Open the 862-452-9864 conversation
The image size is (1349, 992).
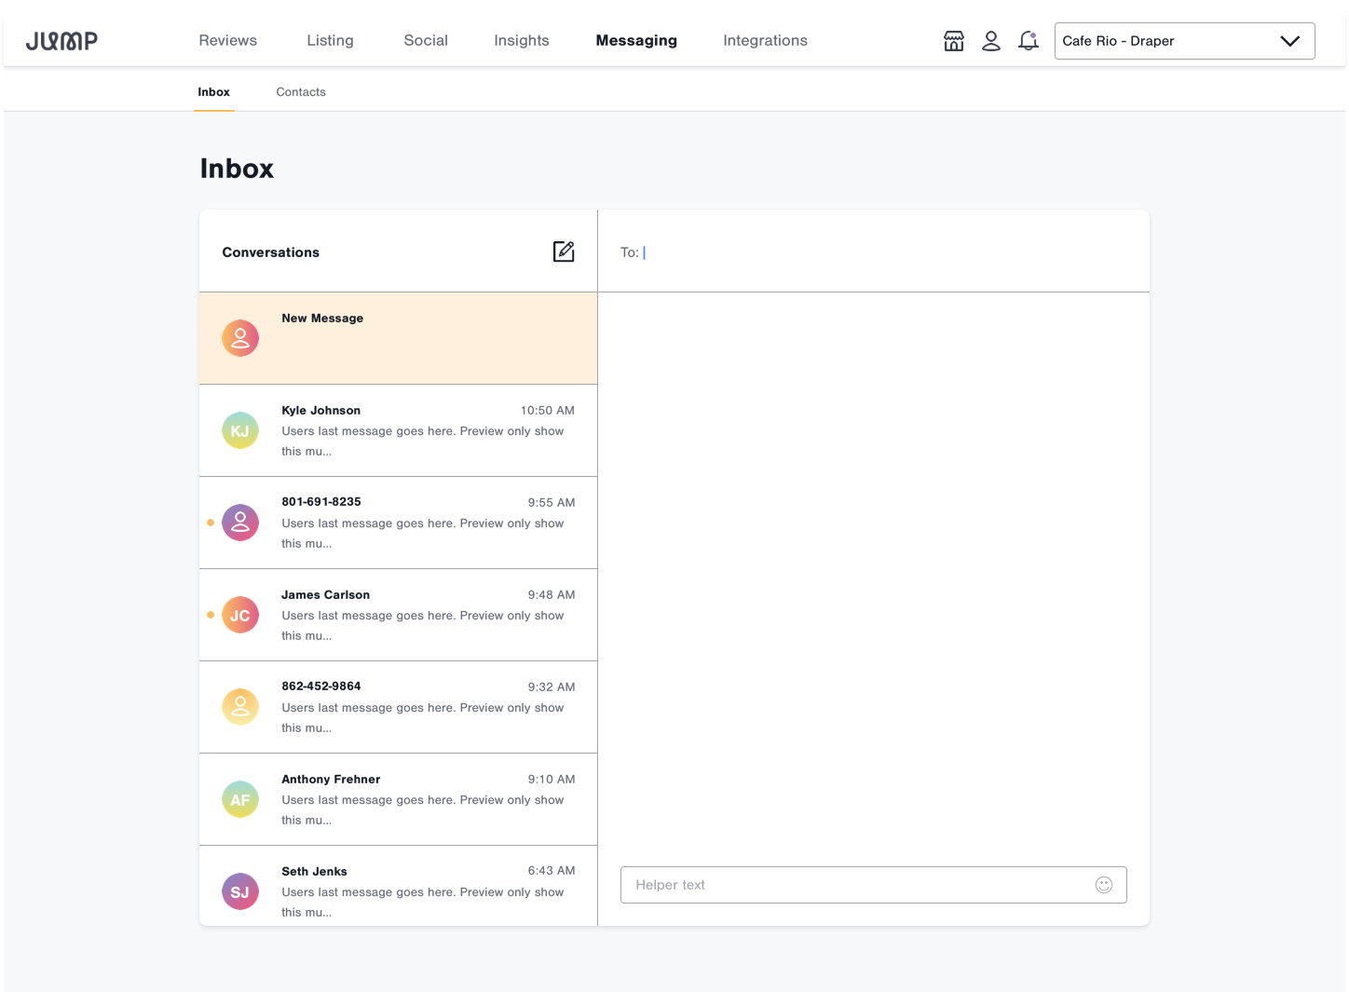click(x=398, y=707)
